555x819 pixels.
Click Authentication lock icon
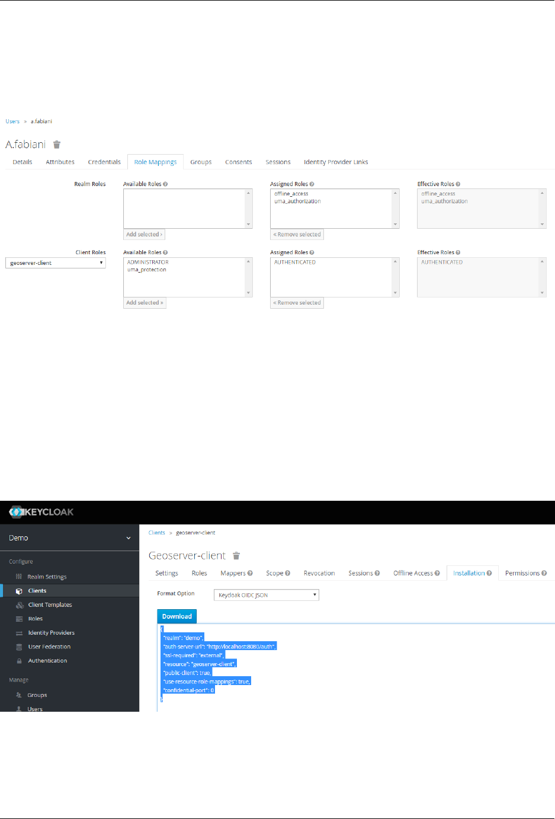[19, 661]
